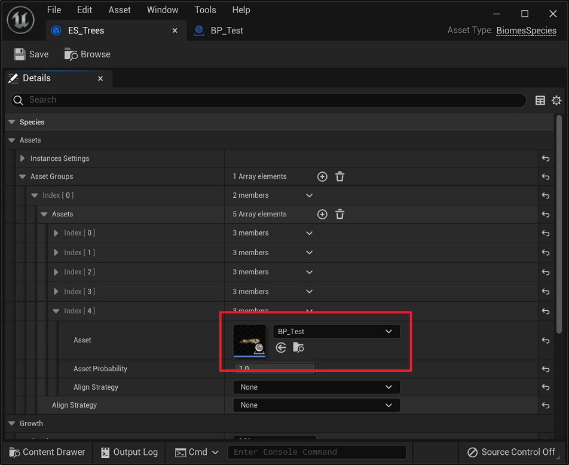Click Source Control Off button
569x465 pixels.
coord(511,452)
